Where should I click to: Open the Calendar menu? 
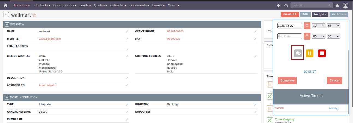coord(118,5)
